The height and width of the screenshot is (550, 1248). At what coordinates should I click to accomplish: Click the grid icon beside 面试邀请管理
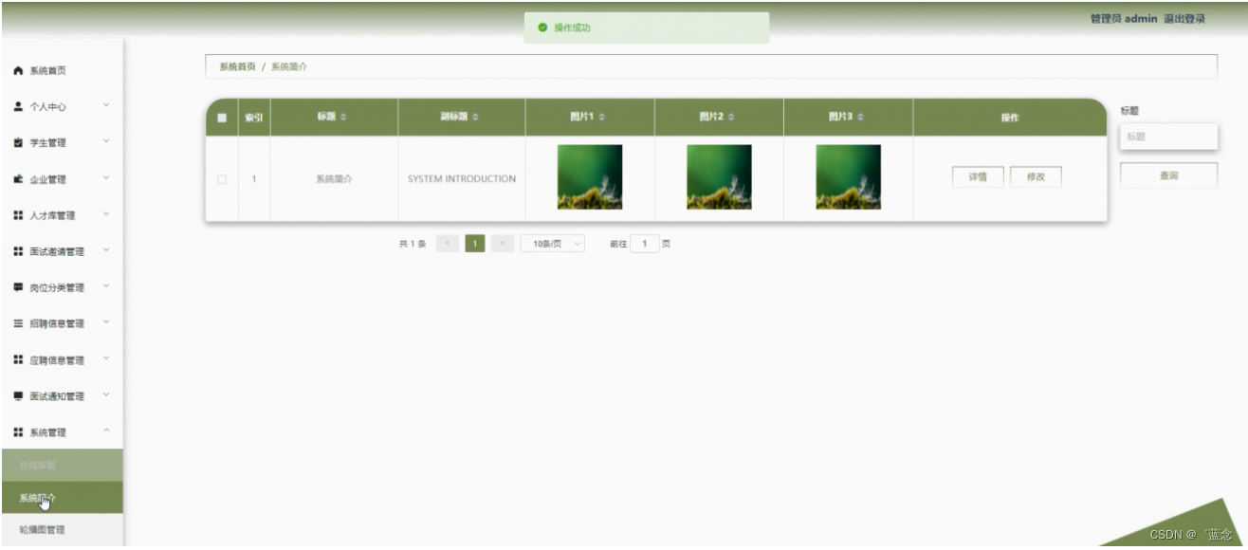(x=18, y=251)
